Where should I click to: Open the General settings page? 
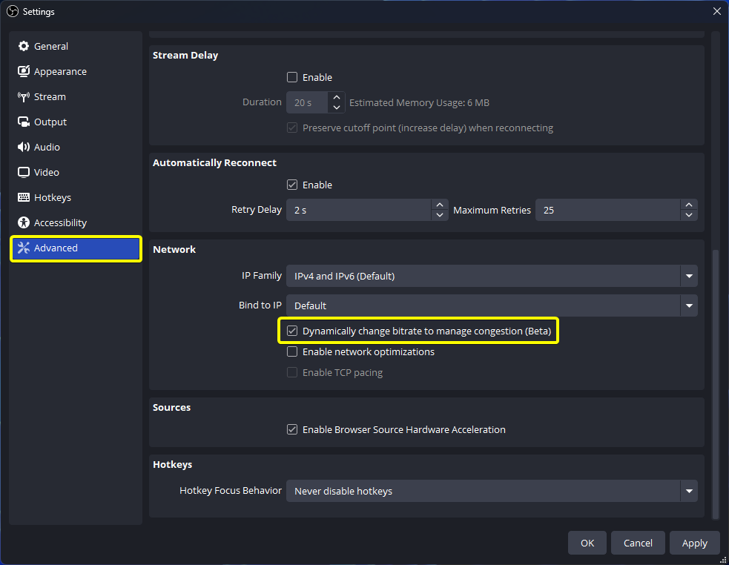click(76, 46)
